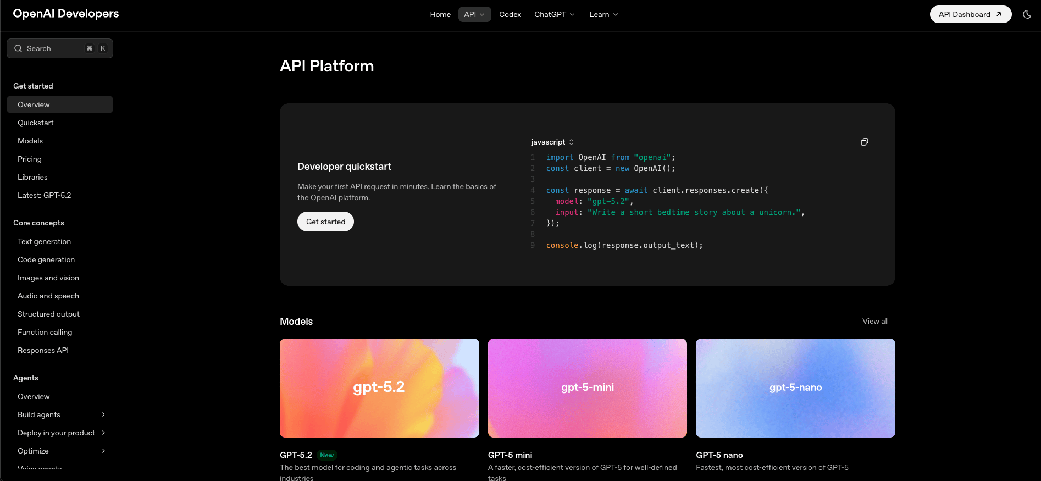This screenshot has height=481, width=1041.
Task: Expand the Learn menu in the top nav
Action: tap(603, 14)
